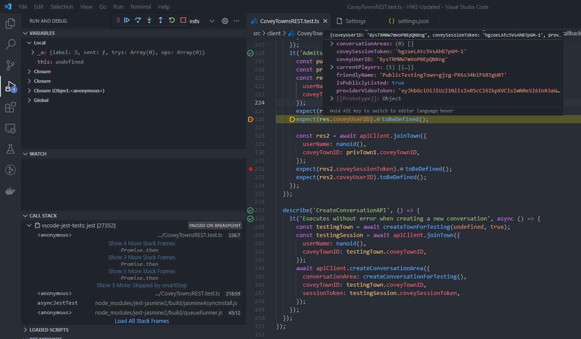Open the Testing flask view
This screenshot has width=581, height=339.
tap(10, 149)
